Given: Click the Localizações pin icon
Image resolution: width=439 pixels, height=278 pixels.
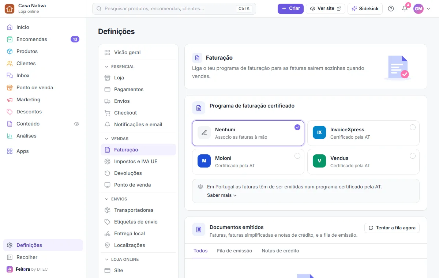Looking at the screenshot, I should (x=108, y=245).
